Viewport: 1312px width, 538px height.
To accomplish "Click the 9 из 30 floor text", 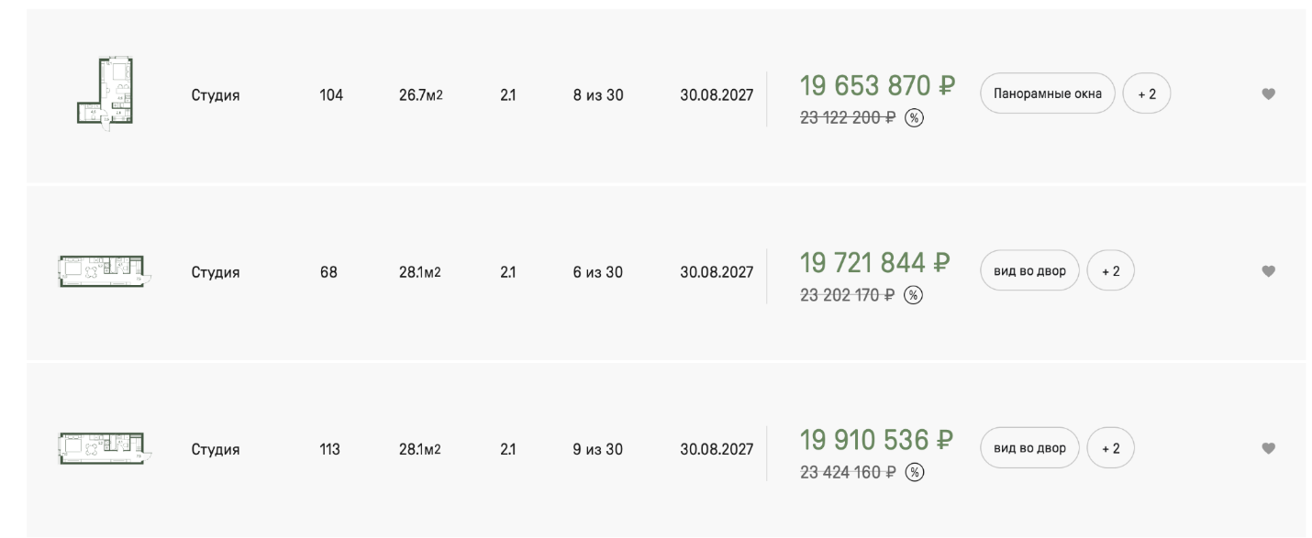I will [598, 449].
